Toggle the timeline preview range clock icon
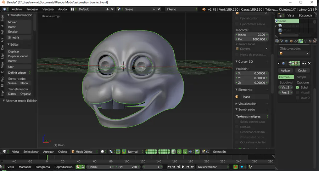319x171 pixels. (x=78, y=167)
